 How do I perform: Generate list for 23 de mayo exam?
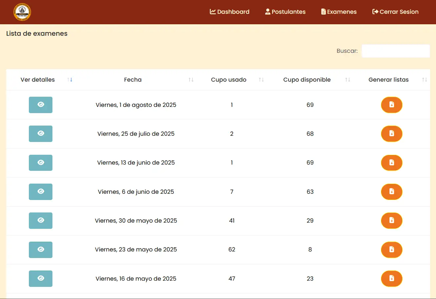[392, 250]
